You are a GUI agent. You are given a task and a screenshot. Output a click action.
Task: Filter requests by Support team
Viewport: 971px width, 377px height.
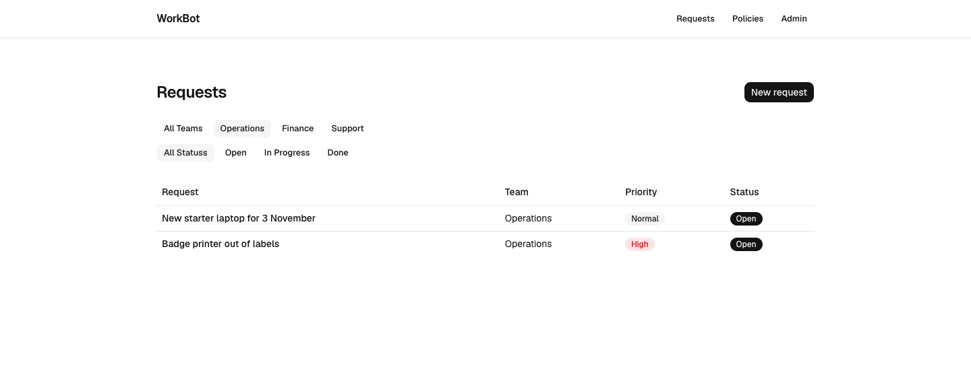347,129
